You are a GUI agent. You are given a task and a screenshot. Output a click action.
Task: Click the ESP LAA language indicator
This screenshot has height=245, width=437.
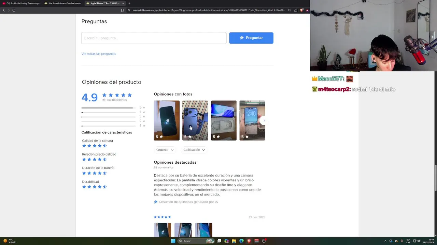408,241
